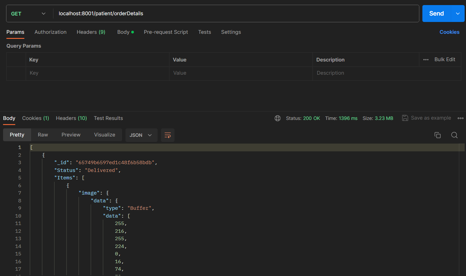Select the response Body tab
This screenshot has height=276, width=466.
coord(9,118)
